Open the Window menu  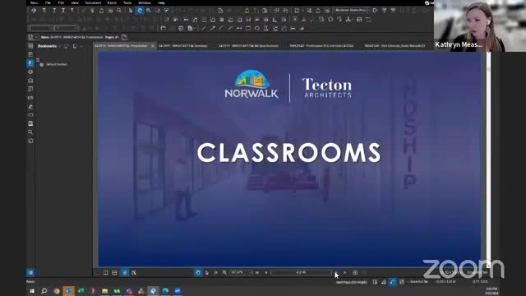pos(145,2)
